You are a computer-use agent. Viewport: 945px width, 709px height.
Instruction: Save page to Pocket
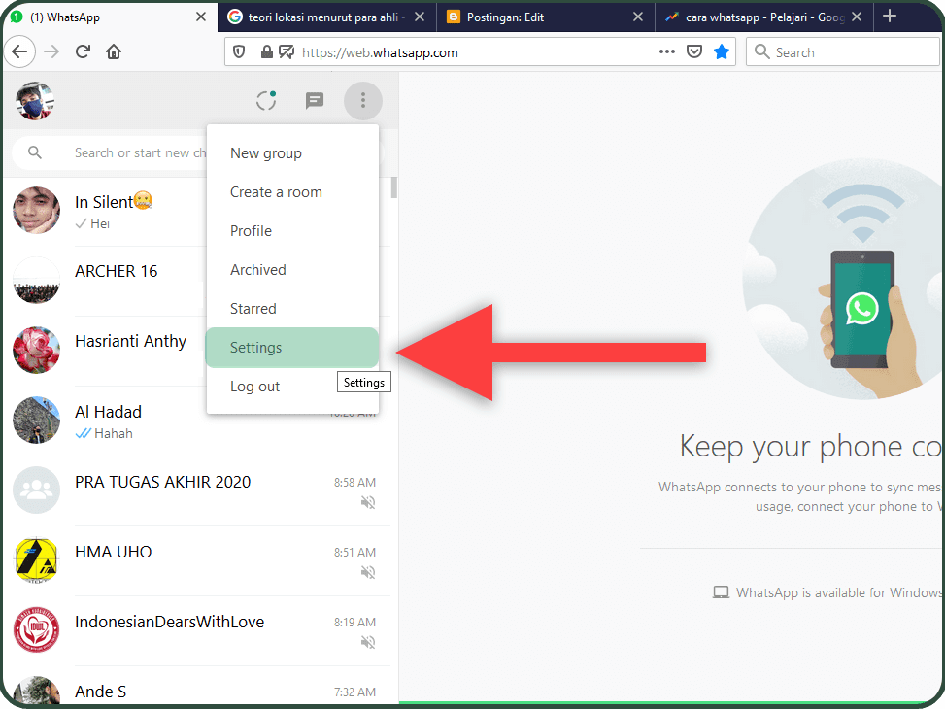[x=694, y=51]
